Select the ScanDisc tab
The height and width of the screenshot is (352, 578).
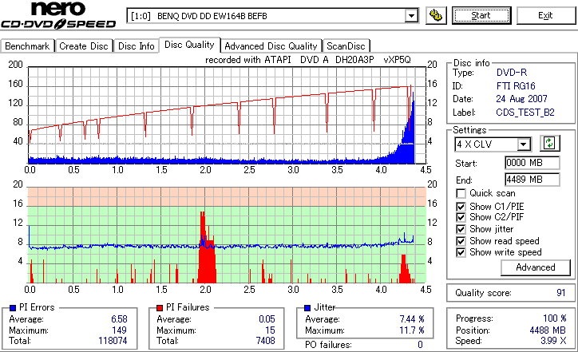(346, 46)
